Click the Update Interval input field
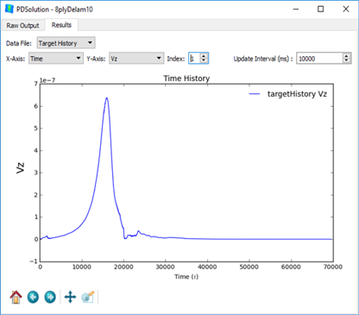This screenshot has height=315, width=359. 319,59
